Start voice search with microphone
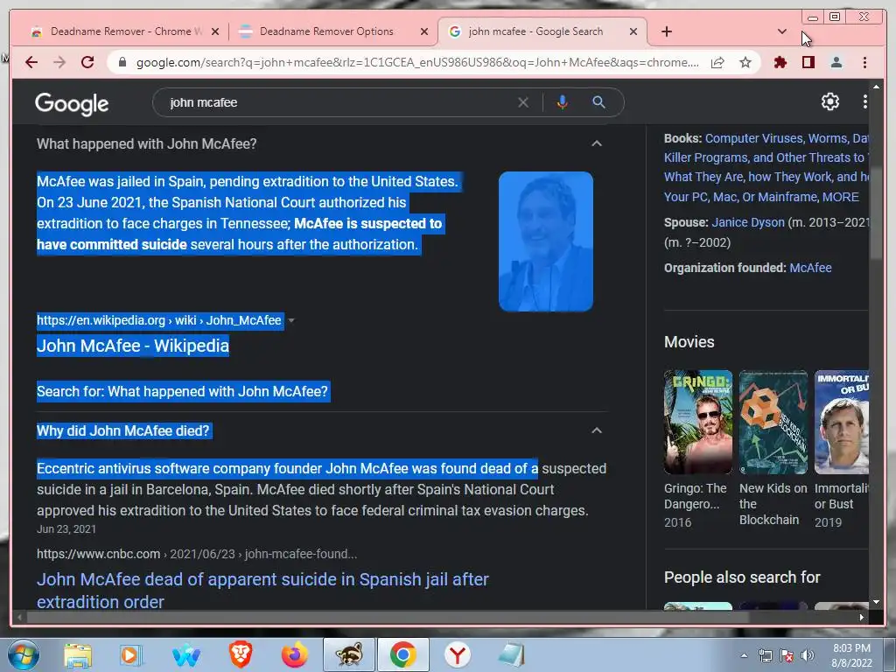This screenshot has height=672, width=896. pyautogui.click(x=563, y=102)
